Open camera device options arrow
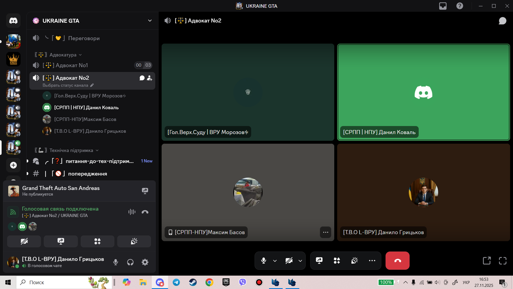 tap(300, 261)
